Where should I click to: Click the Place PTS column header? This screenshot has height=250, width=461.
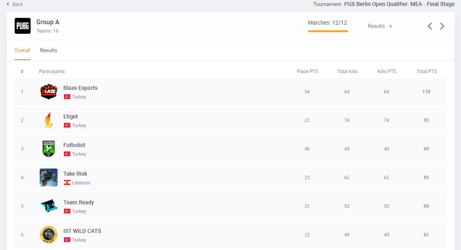[x=307, y=72]
